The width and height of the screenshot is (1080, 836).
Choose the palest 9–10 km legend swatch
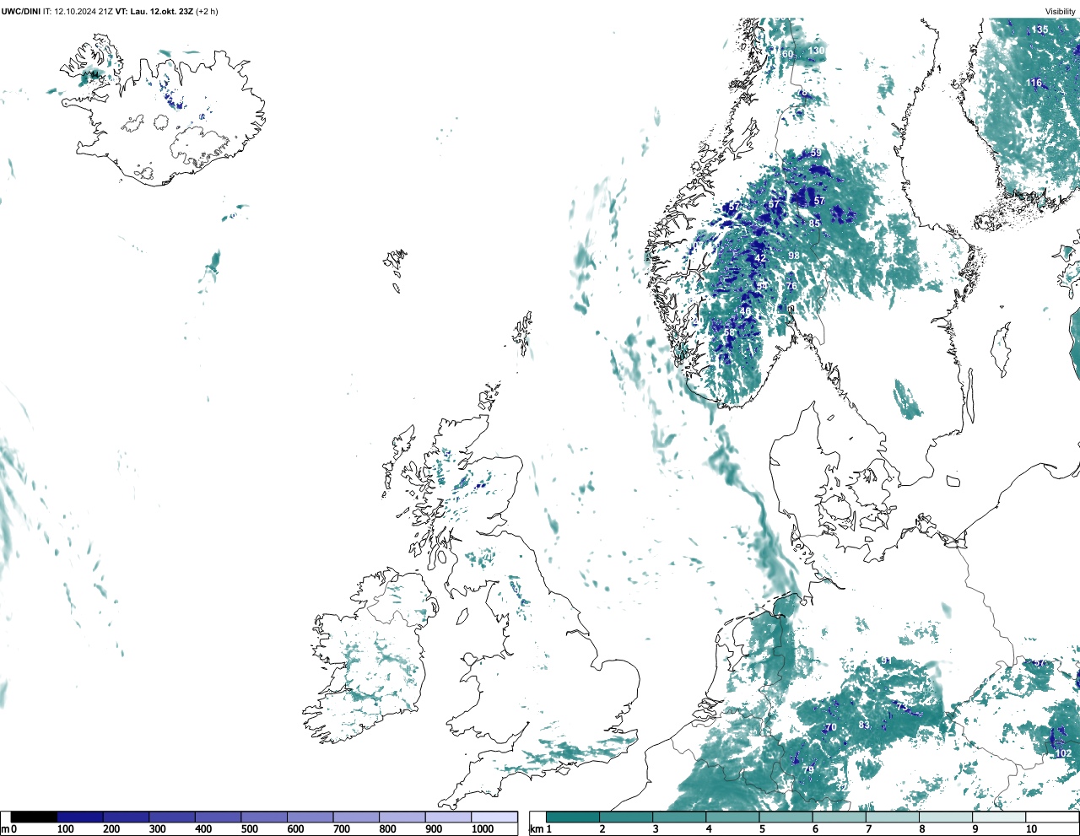(x=998, y=817)
